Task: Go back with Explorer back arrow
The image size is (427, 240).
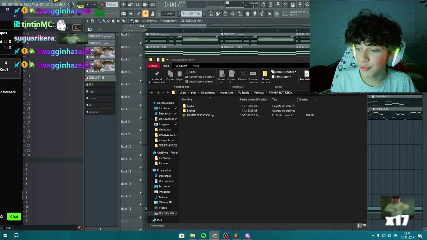Action: pyautogui.click(x=151, y=93)
